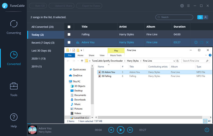This screenshot has width=213, height=136.
Task: Open the Share ribbon tab in Explorer
Action: [x=91, y=55]
